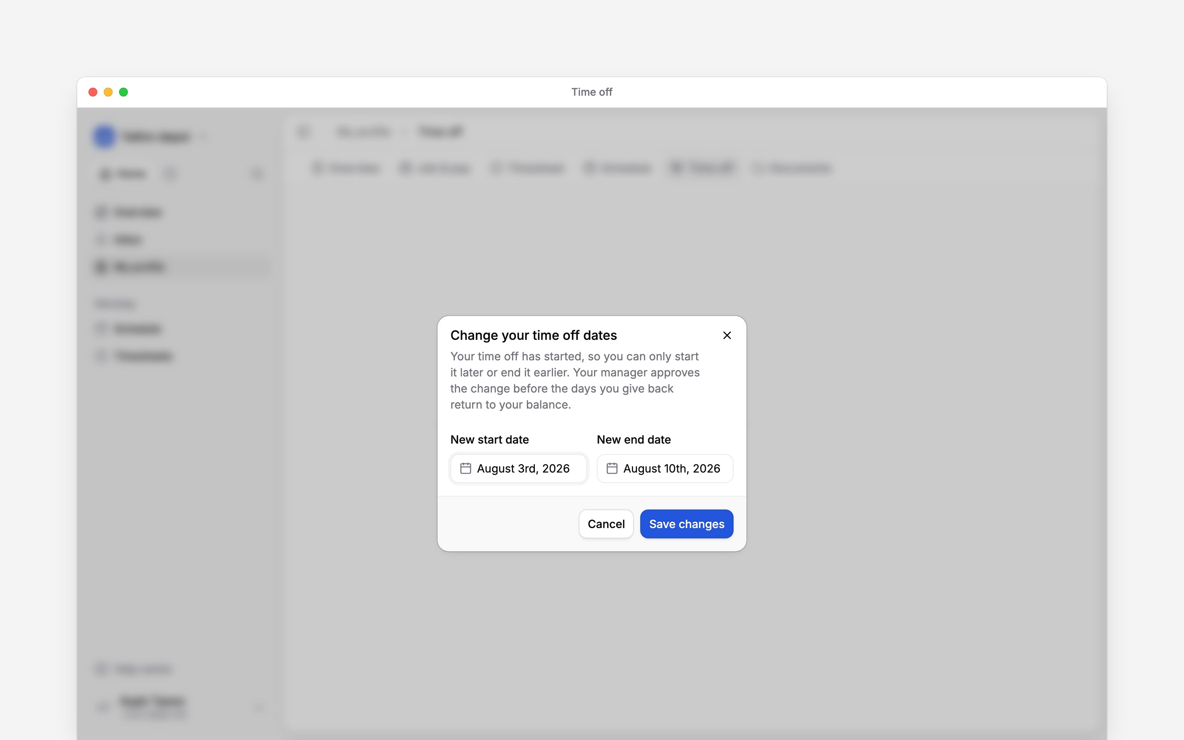Viewport: 1184px width, 740px height.
Task: Click the yellow minimize window button
Action: click(108, 92)
